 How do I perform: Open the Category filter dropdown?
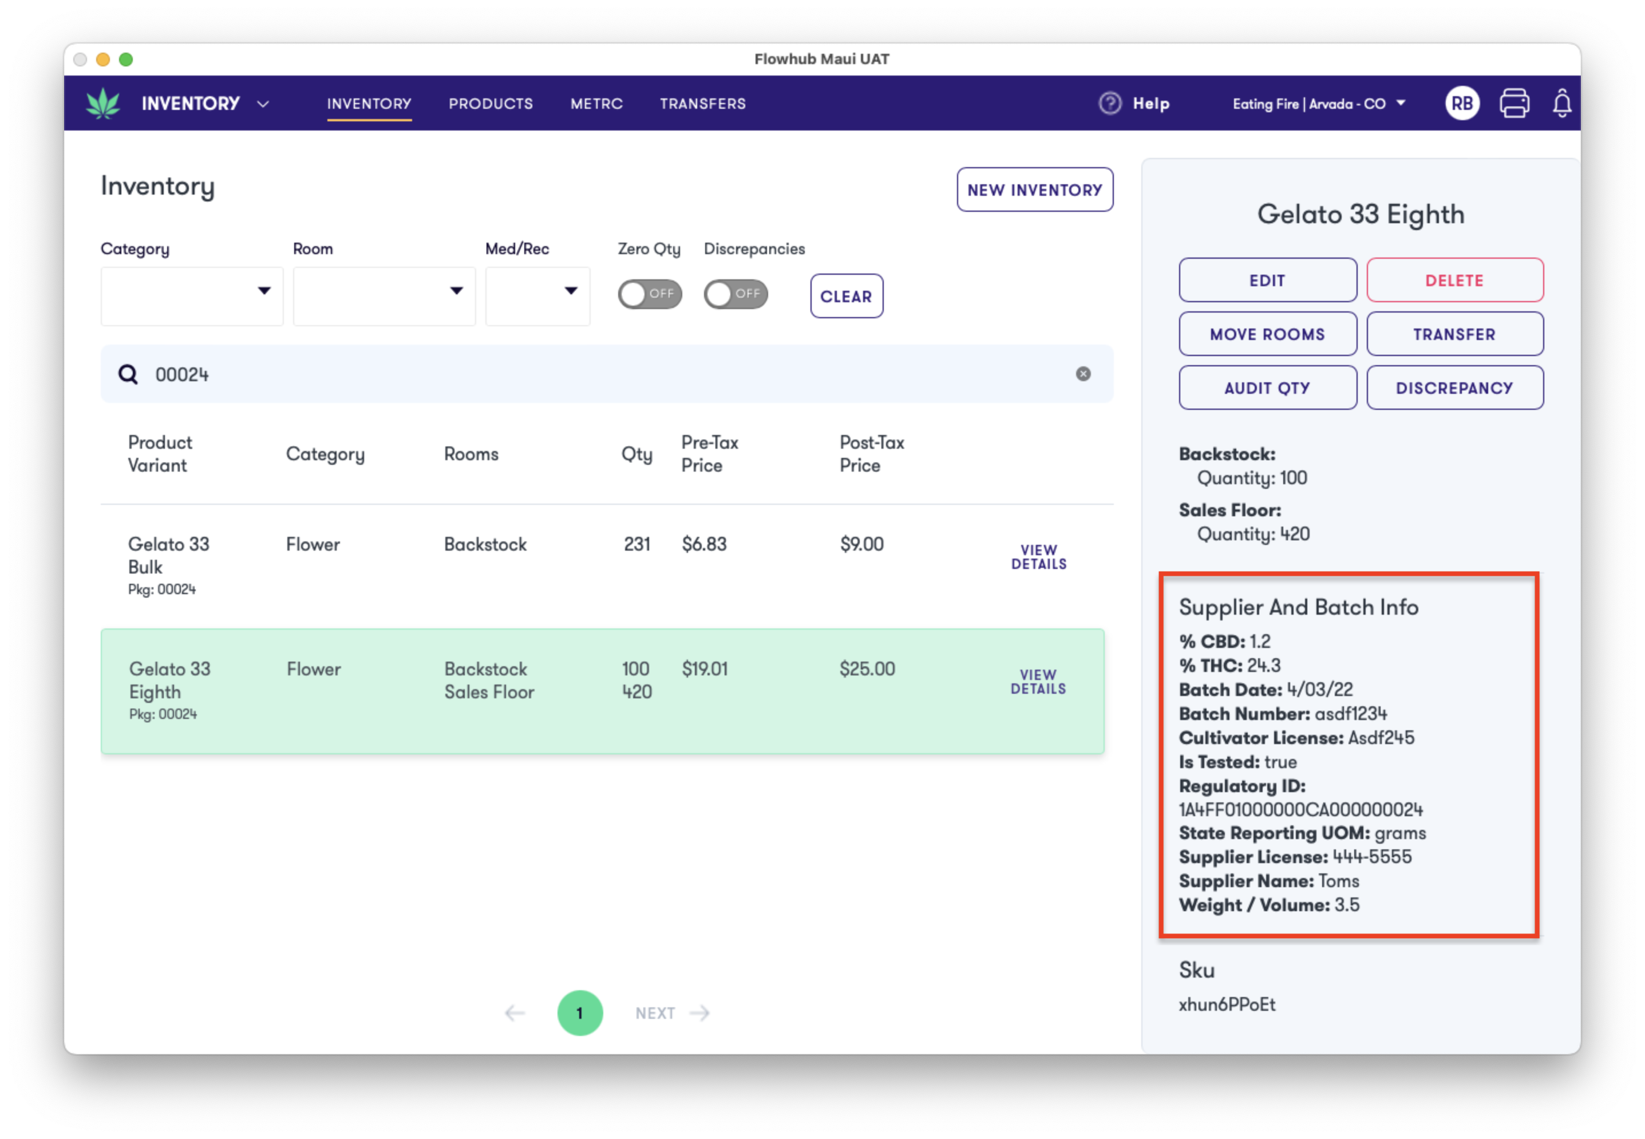pyautogui.click(x=192, y=296)
